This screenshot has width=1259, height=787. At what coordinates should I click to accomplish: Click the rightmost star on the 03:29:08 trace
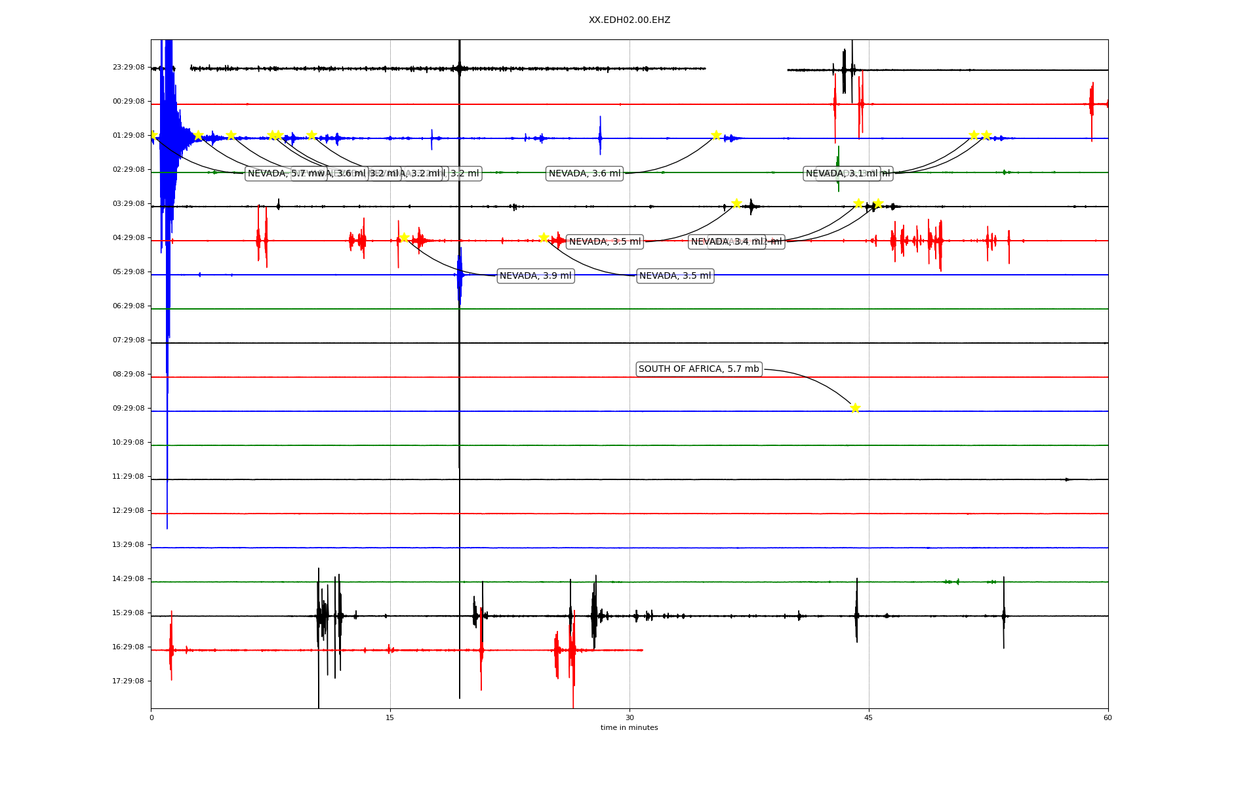(878, 203)
